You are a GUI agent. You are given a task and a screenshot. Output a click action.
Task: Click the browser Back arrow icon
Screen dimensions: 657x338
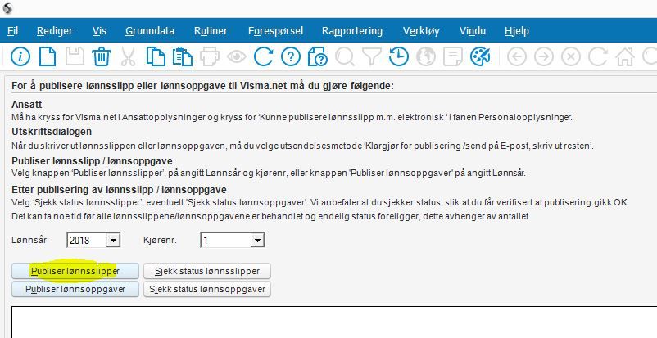click(517, 56)
